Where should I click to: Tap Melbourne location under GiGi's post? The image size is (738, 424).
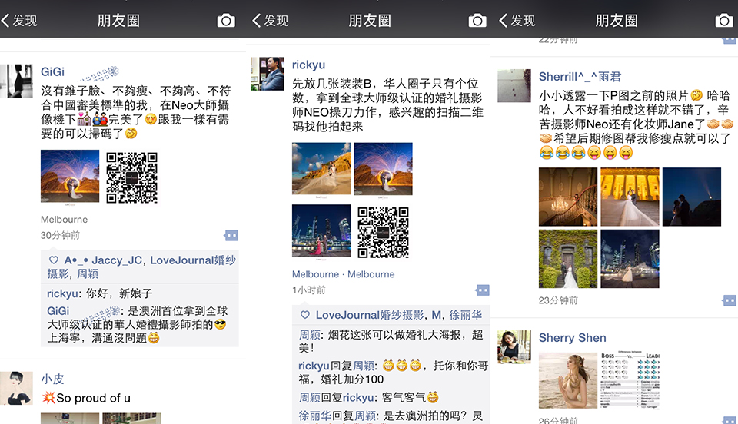click(x=64, y=220)
